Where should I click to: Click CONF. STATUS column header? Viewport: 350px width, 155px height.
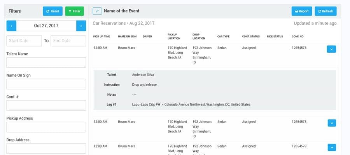click(251, 36)
